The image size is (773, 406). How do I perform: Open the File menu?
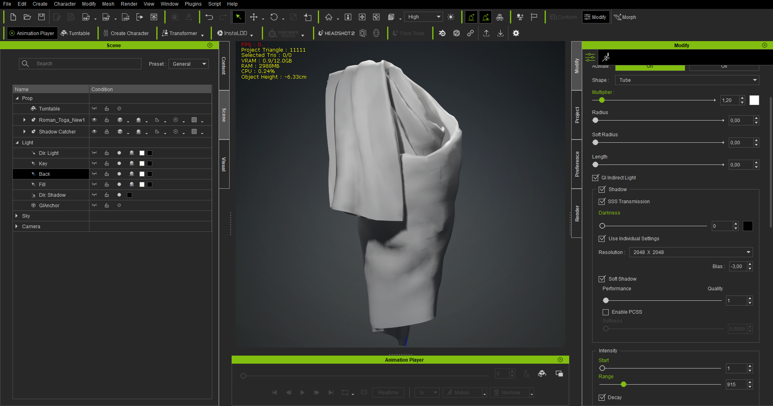(x=7, y=4)
